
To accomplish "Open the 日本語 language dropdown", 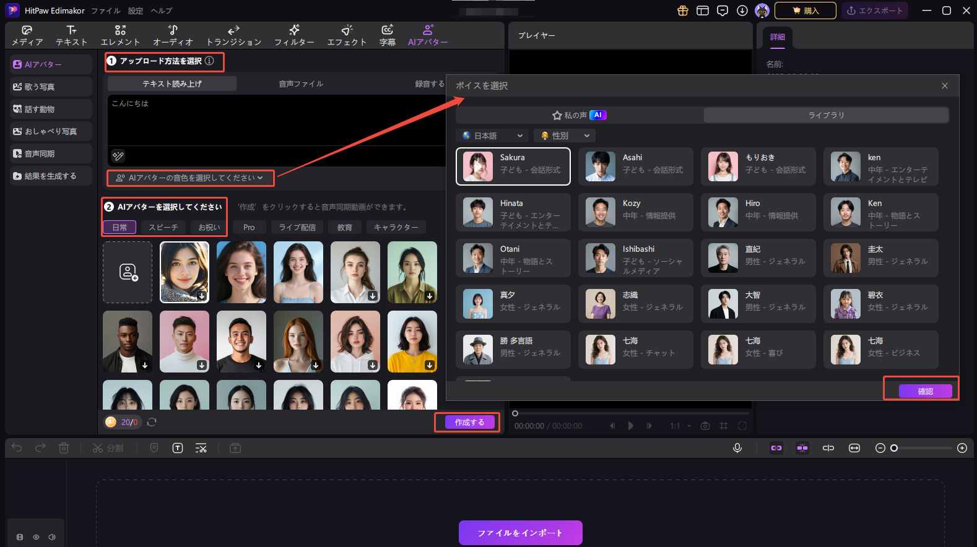I will pyautogui.click(x=492, y=136).
